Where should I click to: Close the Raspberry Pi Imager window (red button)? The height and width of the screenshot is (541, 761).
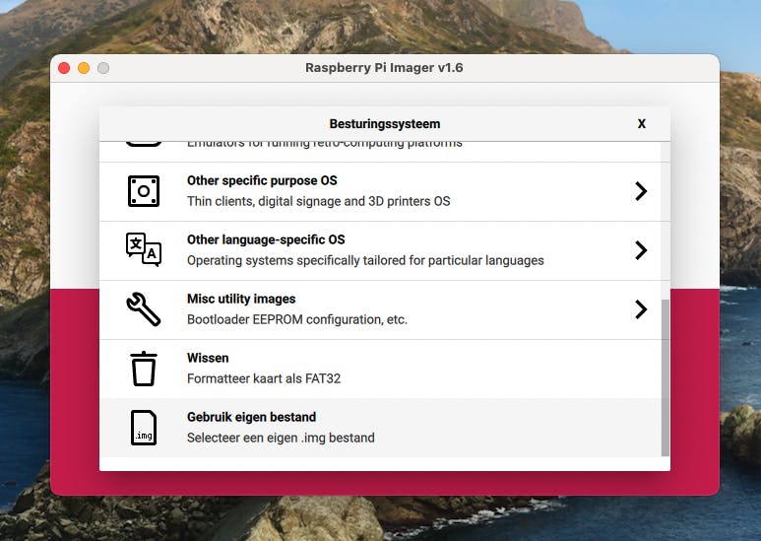tap(64, 68)
